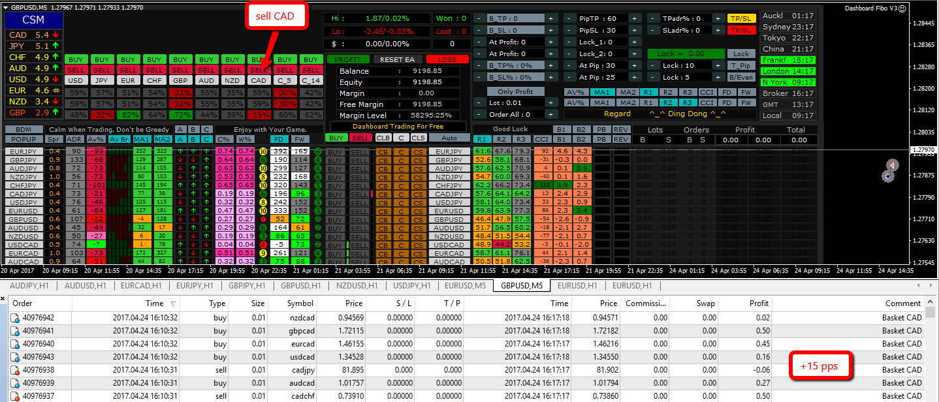Decrease the SLadr% value with its minus button

tap(652, 30)
